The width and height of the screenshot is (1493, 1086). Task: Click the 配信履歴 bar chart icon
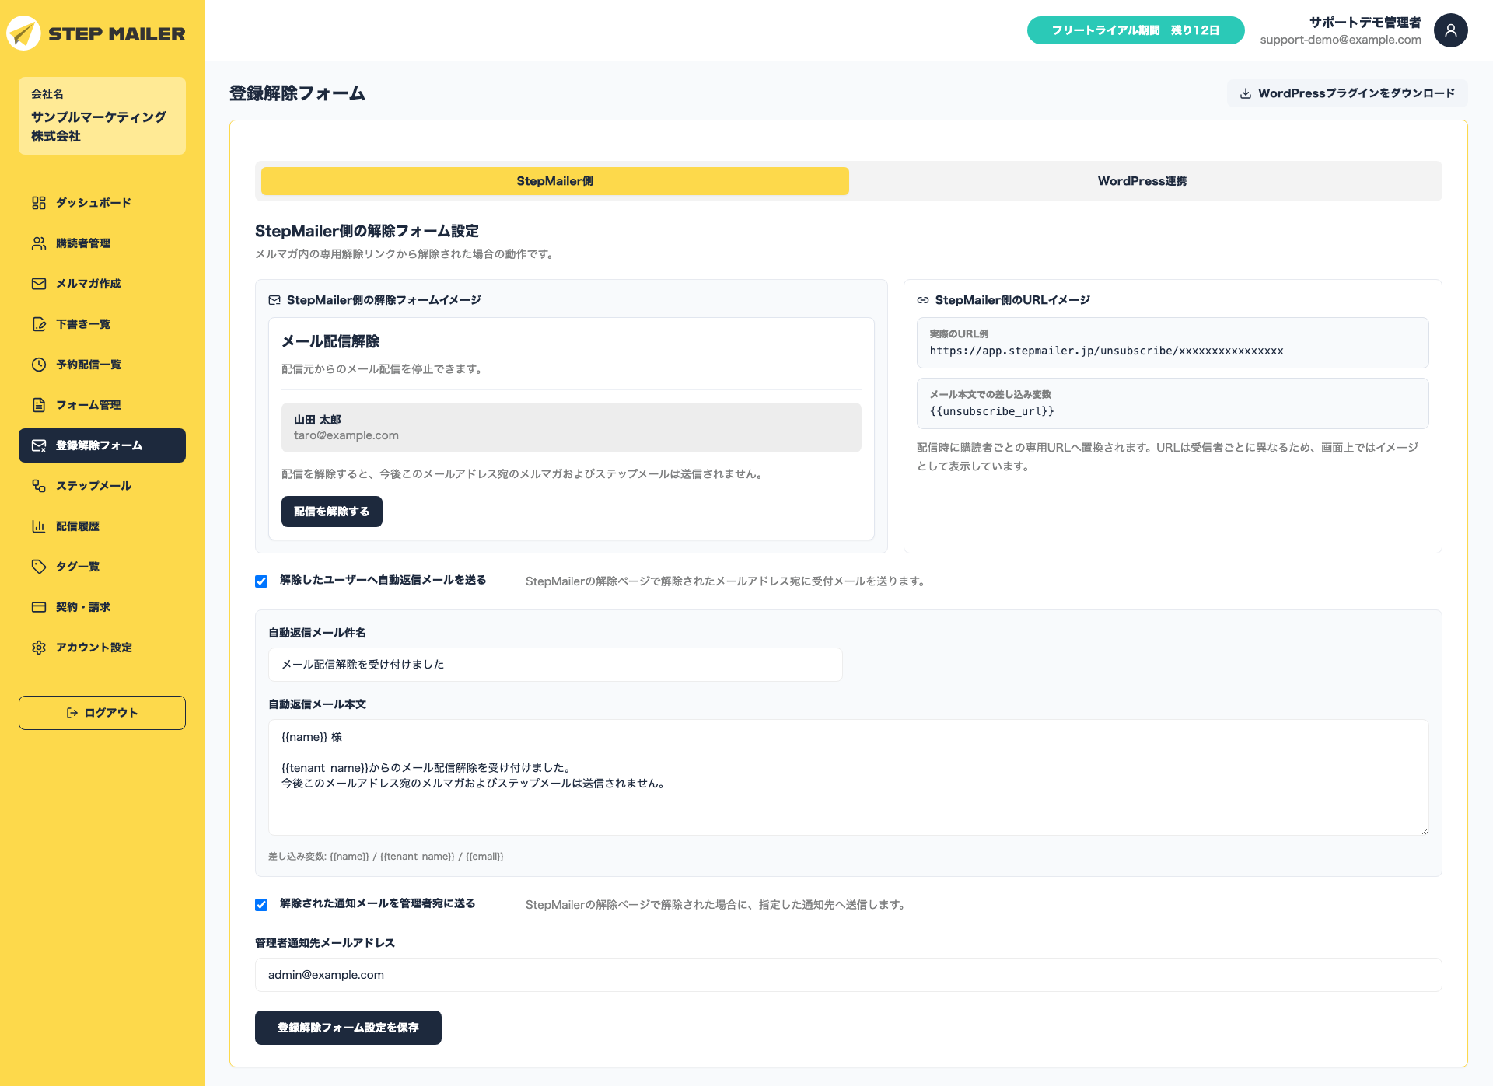point(39,526)
